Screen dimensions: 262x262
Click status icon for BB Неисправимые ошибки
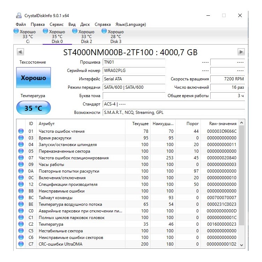point(21,191)
